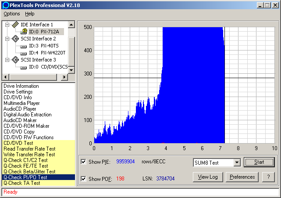Click the CD/DVD(SCS drive icon

tap(24, 68)
